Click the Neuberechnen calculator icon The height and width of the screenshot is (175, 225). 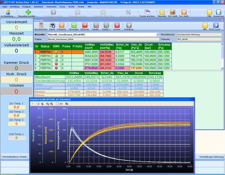41,25
